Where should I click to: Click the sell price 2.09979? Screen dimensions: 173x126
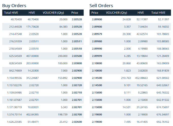pyautogui.click(x=97, y=34)
